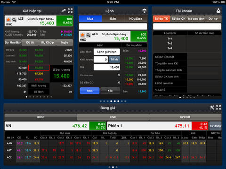Screen dimensions: 226x169
Task: Open Lệnh giới hạn order type dropdown
Action: coord(107,52)
